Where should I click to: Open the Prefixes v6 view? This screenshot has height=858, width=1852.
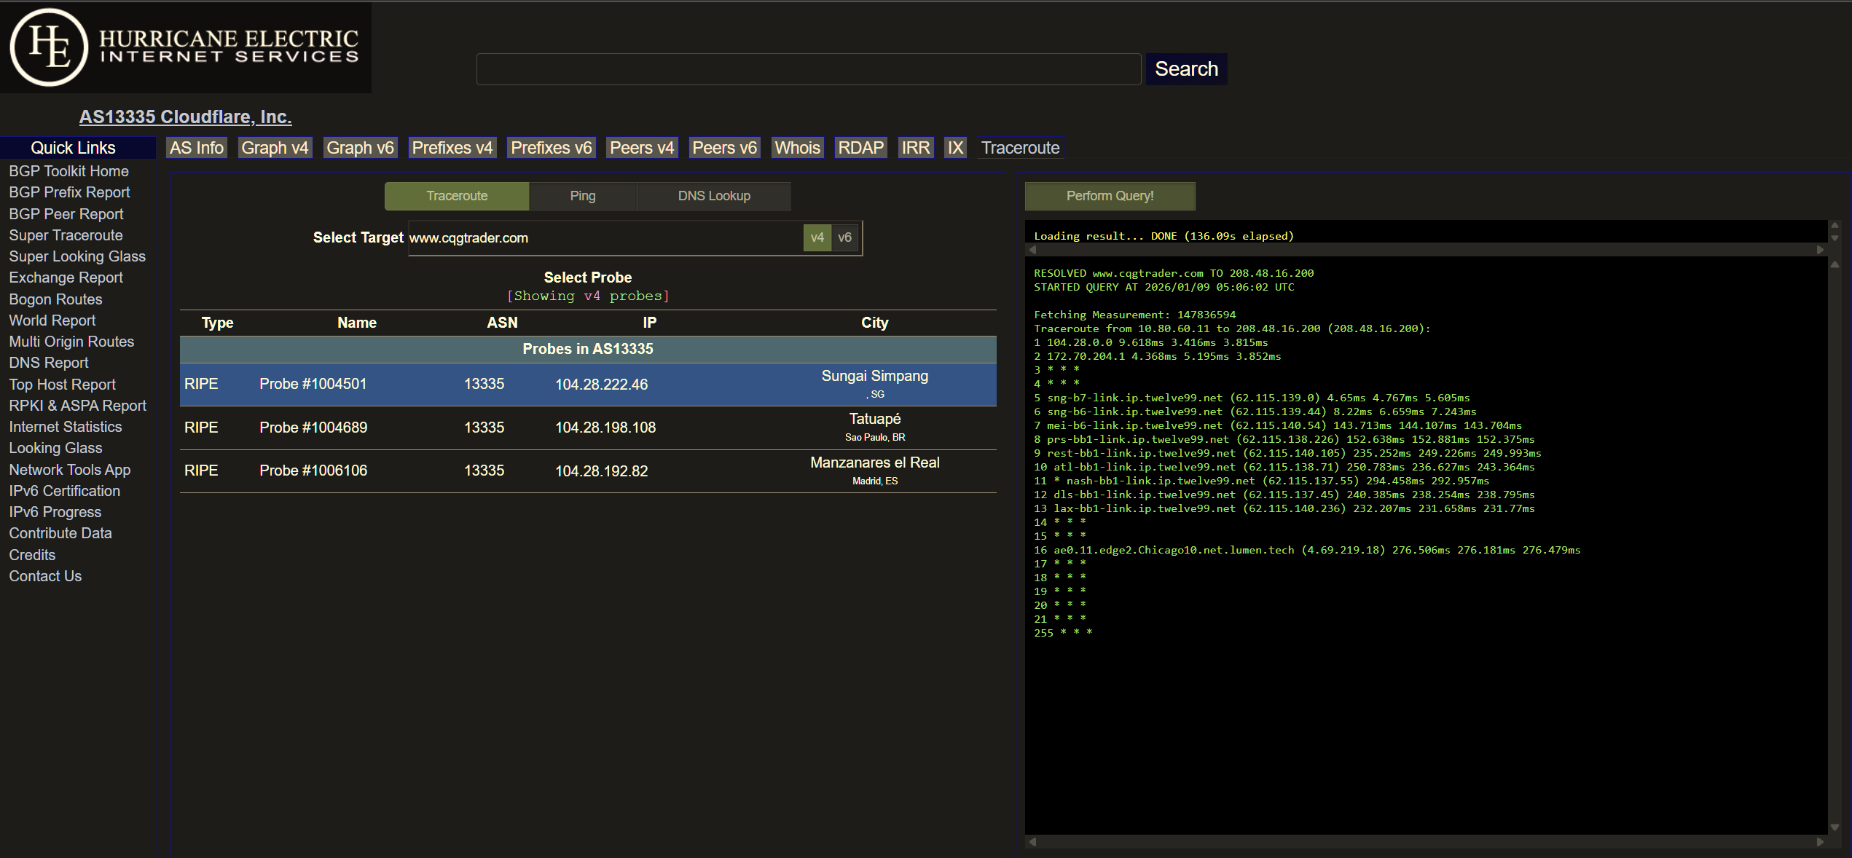(x=551, y=147)
